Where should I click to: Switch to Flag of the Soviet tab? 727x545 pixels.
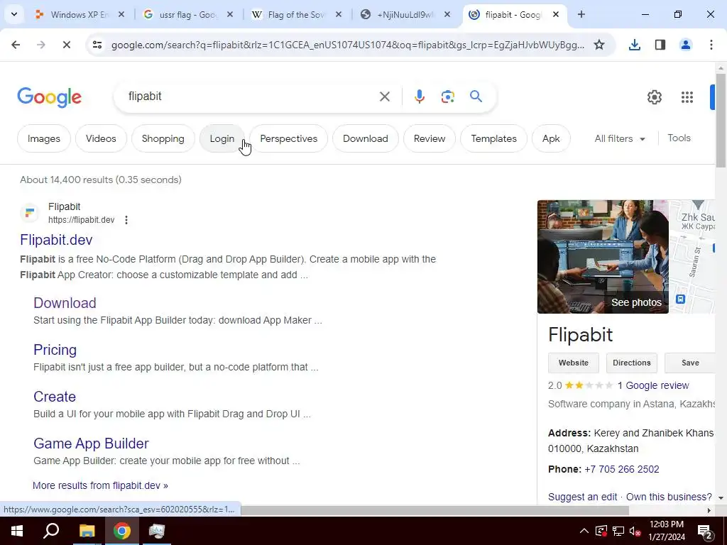(296, 14)
